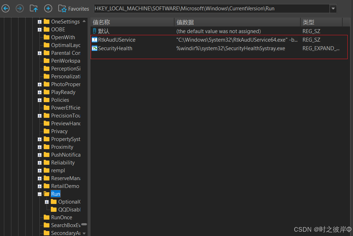Expand the Policies tree node
353x236 pixels.
[39, 100]
